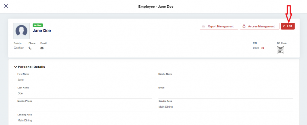Image resolution: width=307 pixels, height=125 pixels.
Task: Open Access Management
Action: [x=260, y=26]
